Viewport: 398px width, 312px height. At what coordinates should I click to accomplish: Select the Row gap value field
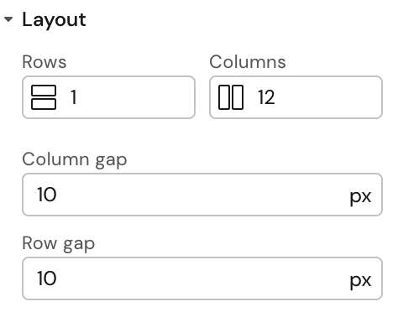[202, 278]
